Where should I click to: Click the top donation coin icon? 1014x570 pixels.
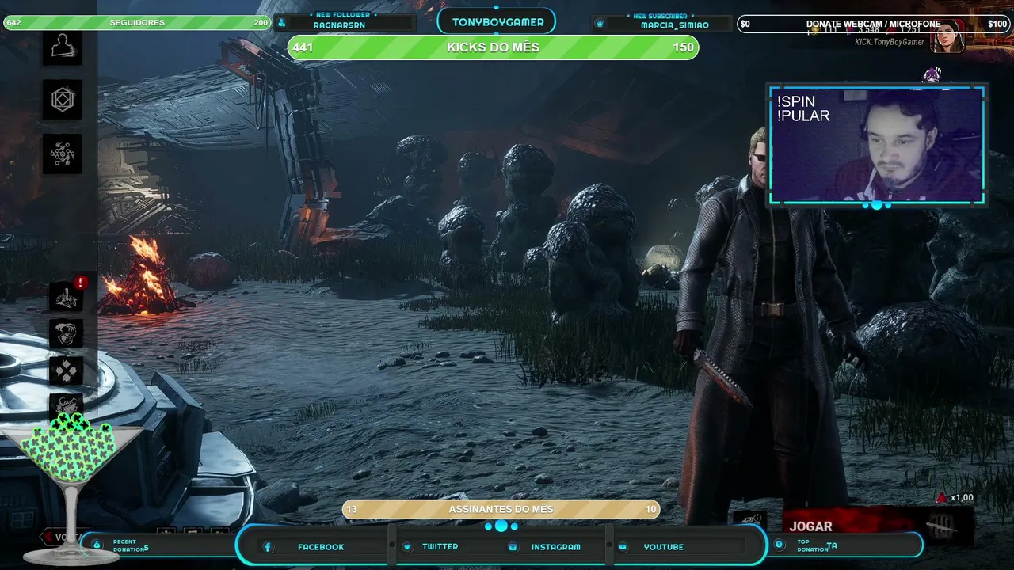tap(780, 545)
